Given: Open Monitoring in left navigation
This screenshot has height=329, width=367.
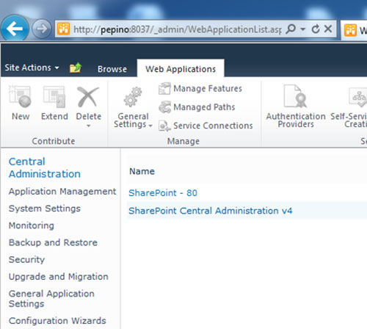Looking at the screenshot, I should (x=32, y=225).
